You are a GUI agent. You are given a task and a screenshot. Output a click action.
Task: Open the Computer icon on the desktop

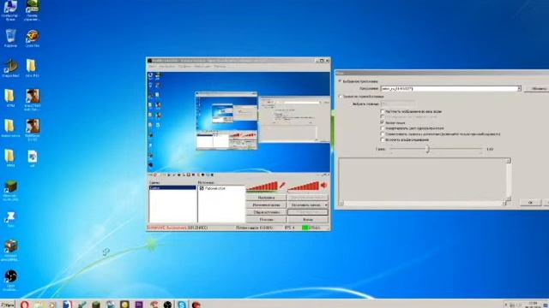(x=10, y=6)
